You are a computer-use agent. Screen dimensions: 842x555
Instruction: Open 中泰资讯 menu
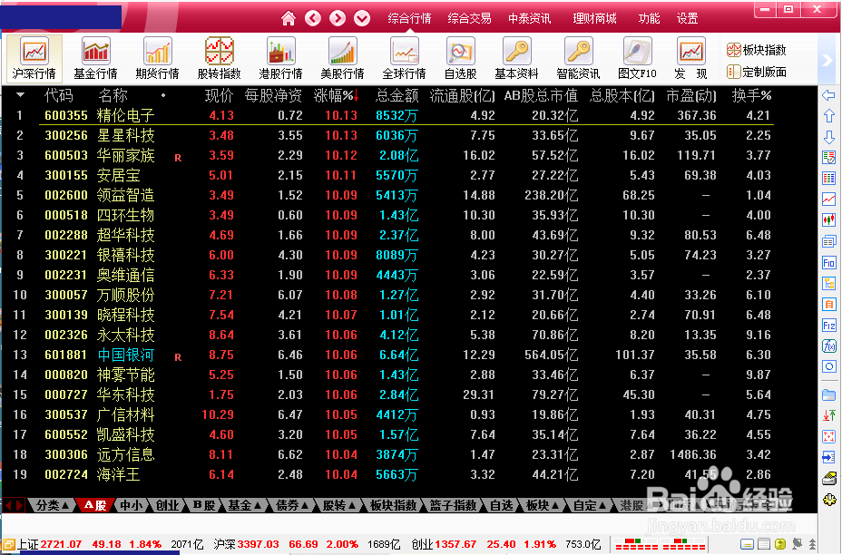click(530, 19)
